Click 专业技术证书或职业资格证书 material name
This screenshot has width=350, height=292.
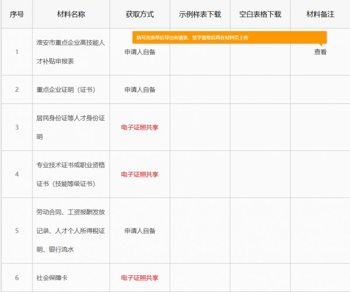click(70, 174)
